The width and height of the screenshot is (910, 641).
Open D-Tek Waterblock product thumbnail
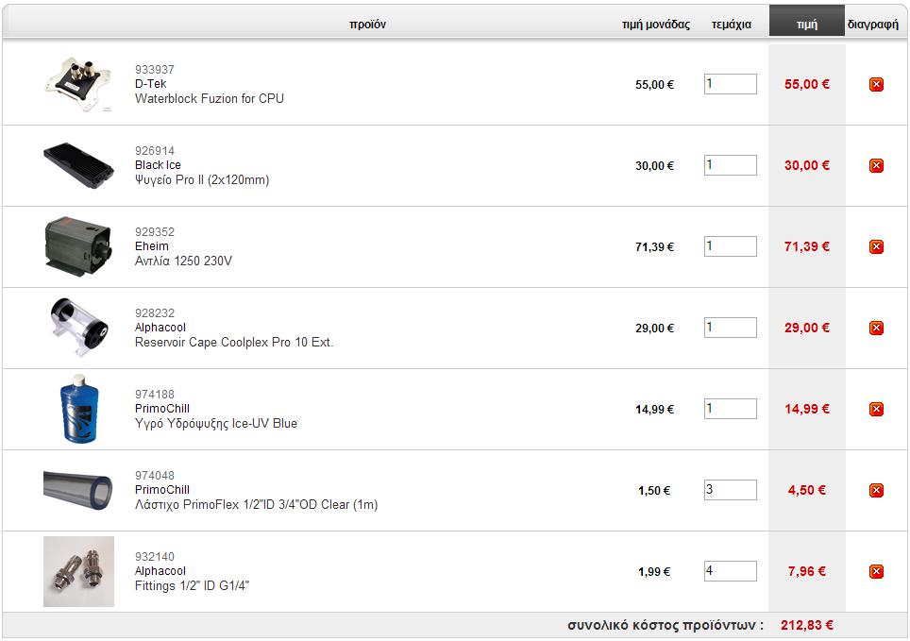click(78, 84)
